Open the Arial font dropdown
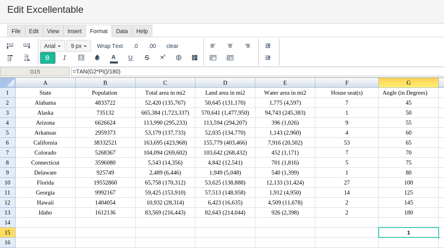Viewport: 444px width, 248px height. pos(52,46)
